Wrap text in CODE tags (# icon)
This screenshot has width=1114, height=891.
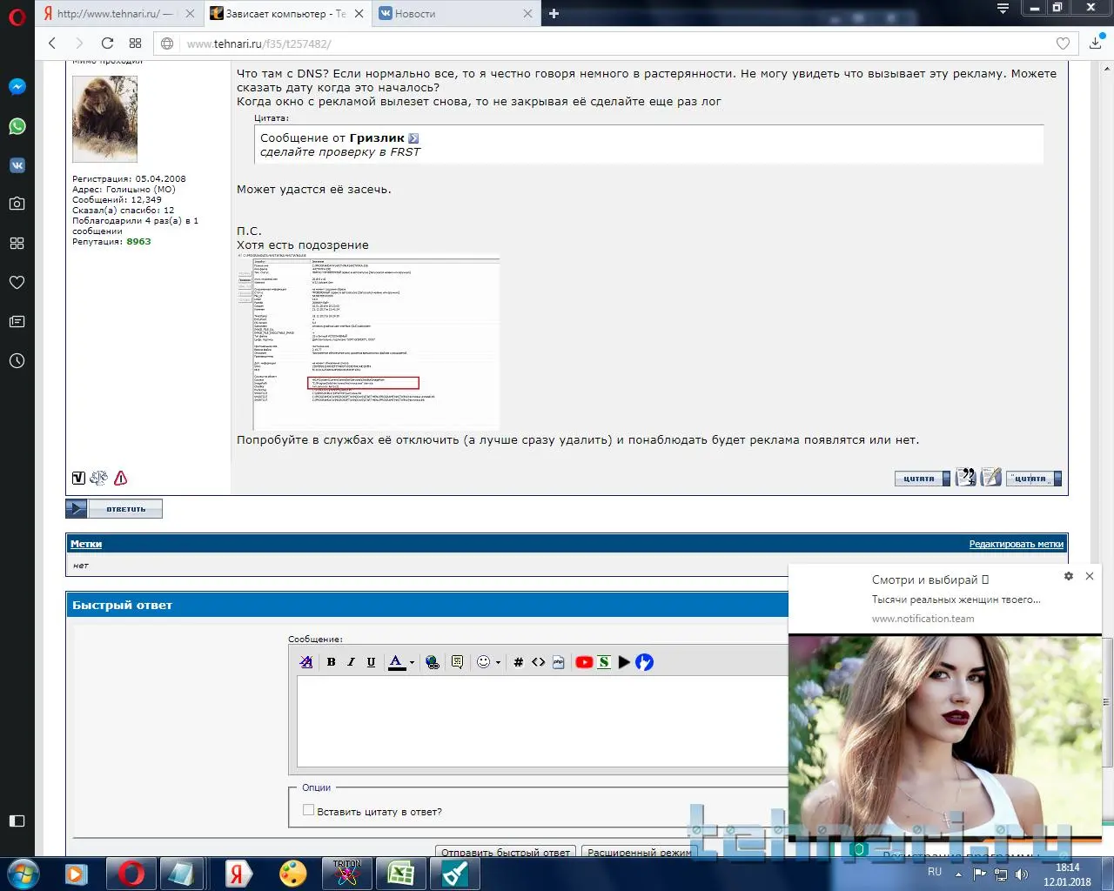coord(518,662)
